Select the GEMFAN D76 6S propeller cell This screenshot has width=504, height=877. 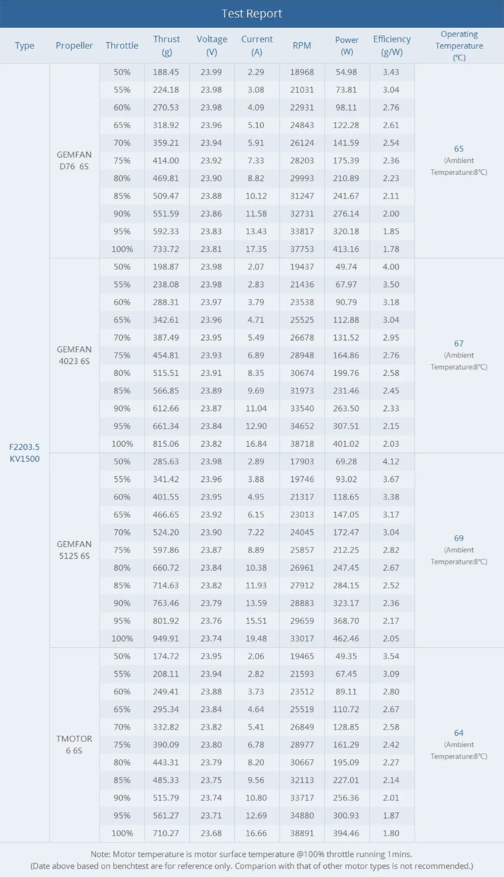pyautogui.click(x=74, y=161)
